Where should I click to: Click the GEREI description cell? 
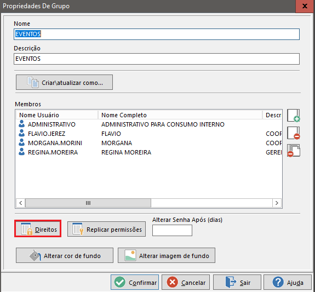pyautogui.click(x=273, y=152)
